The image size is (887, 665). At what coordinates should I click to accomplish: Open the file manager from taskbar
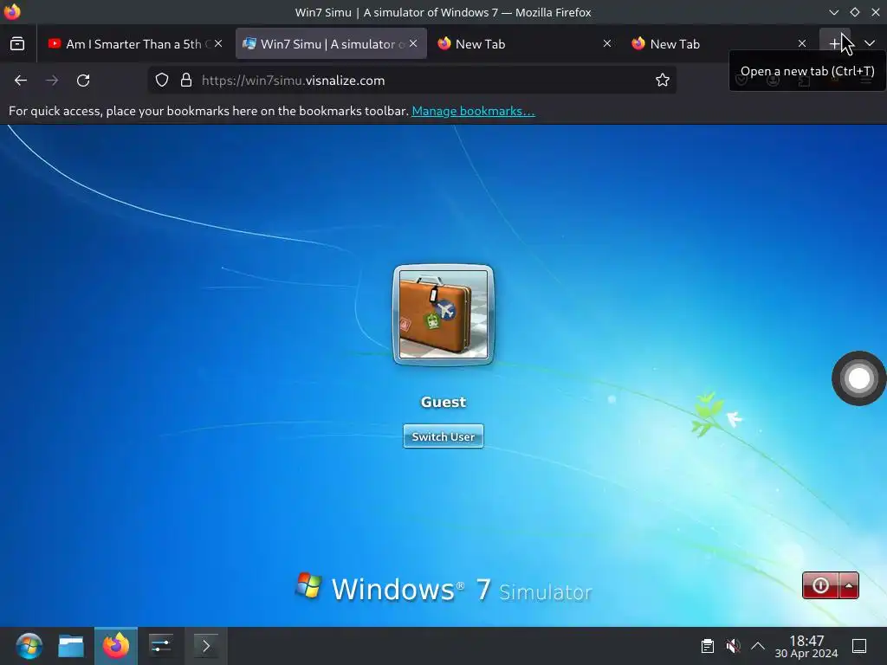click(x=71, y=646)
